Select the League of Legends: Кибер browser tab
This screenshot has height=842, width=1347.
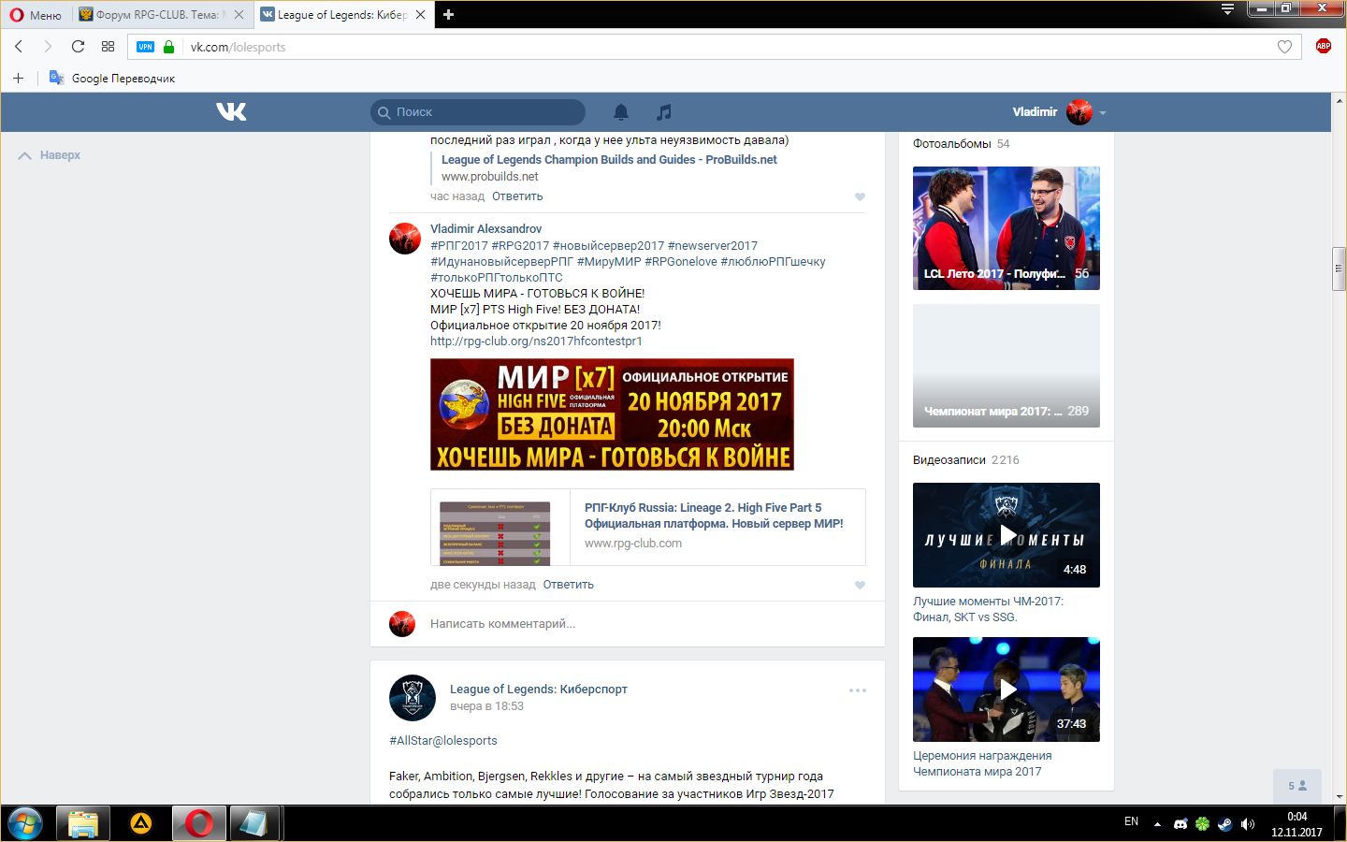[342, 15]
